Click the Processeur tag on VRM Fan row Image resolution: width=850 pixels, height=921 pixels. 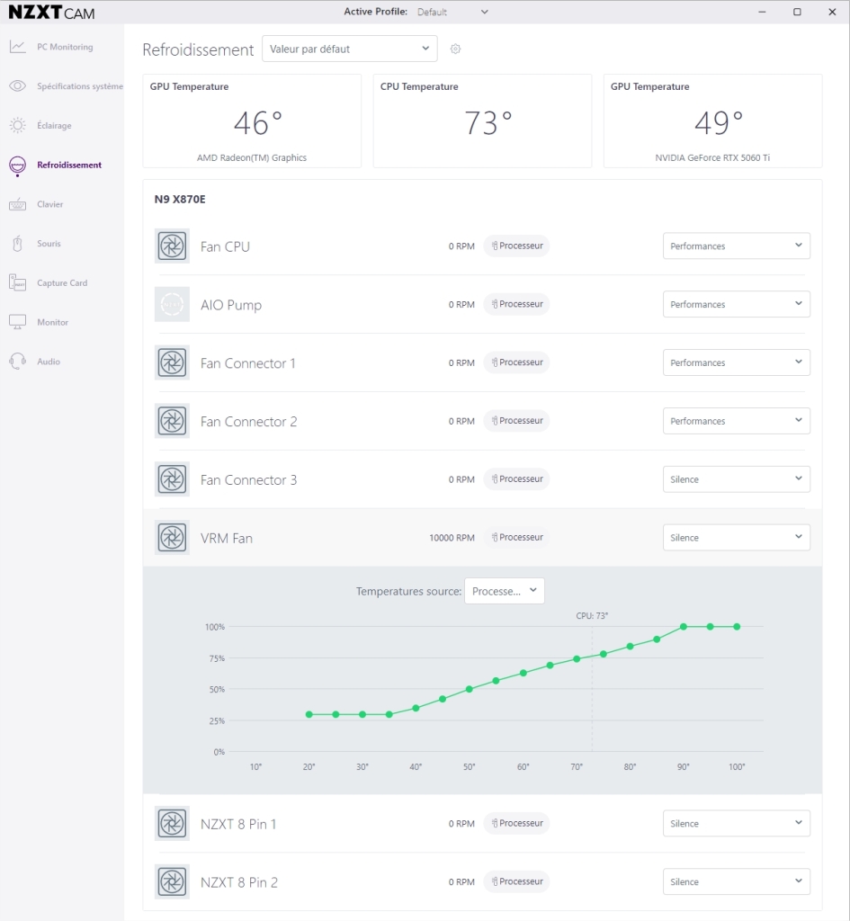point(517,538)
